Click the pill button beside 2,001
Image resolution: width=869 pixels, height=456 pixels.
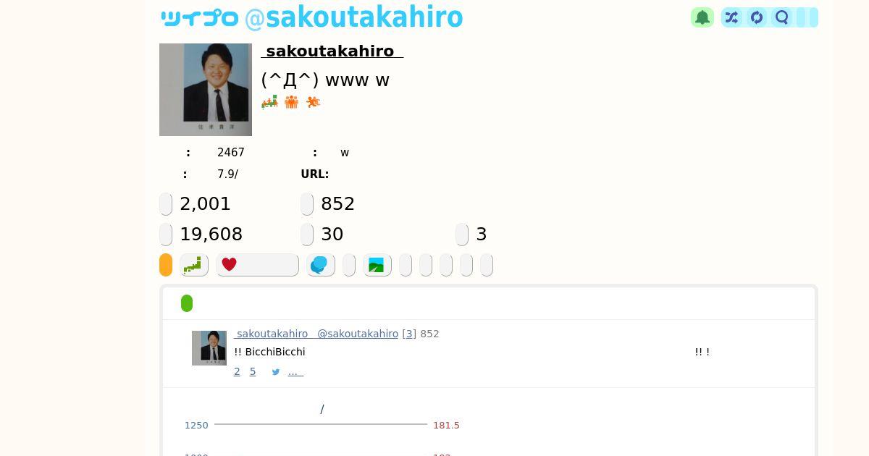point(166,204)
